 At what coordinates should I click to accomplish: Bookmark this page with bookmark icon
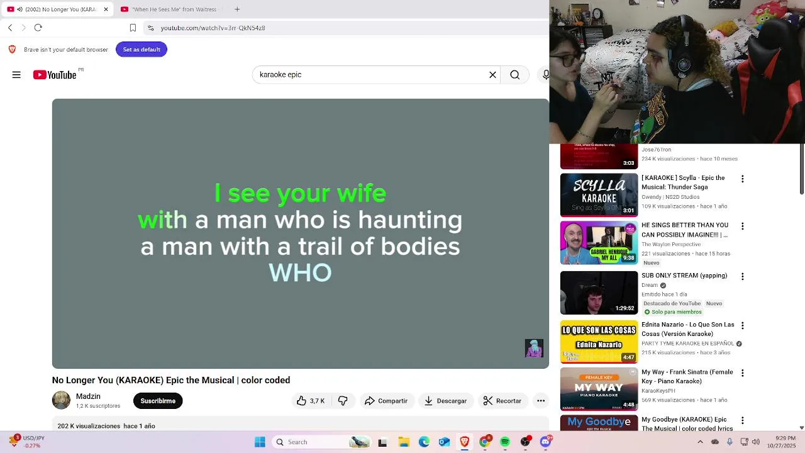pos(133,28)
